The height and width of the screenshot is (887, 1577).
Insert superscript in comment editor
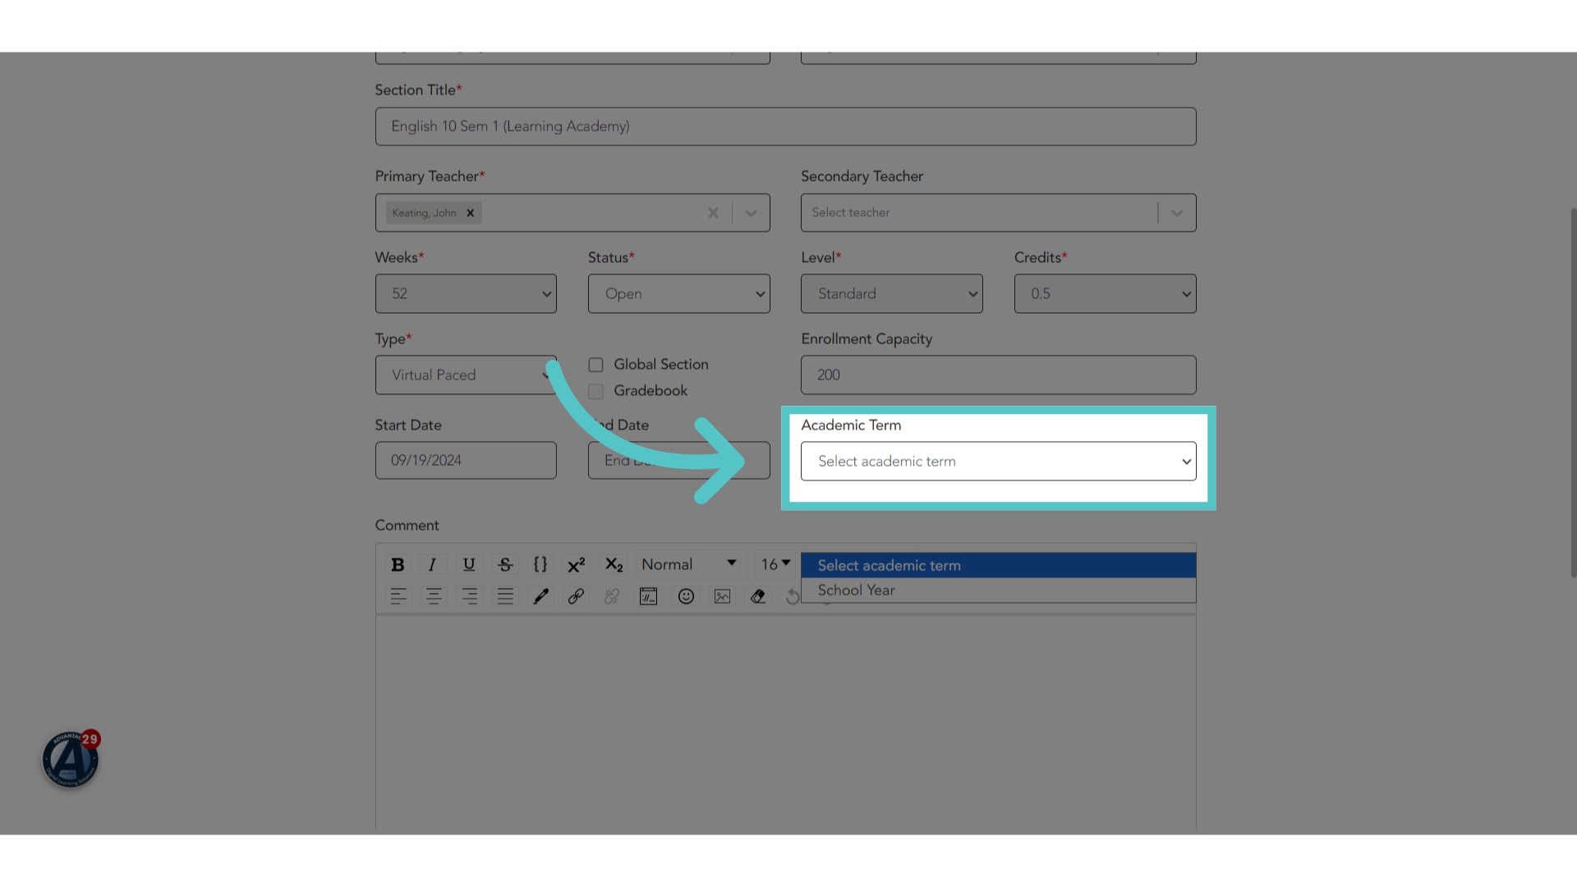pyautogui.click(x=577, y=564)
